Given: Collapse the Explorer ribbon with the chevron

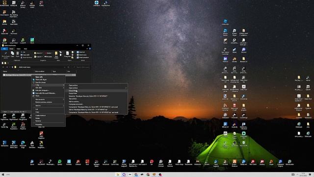Looking at the screenshot, I should (x=87, y=49).
